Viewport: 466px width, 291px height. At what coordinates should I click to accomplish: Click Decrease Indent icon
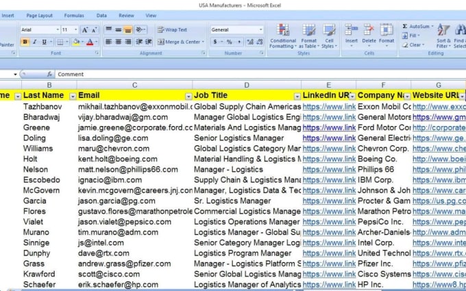pyautogui.click(x=139, y=42)
